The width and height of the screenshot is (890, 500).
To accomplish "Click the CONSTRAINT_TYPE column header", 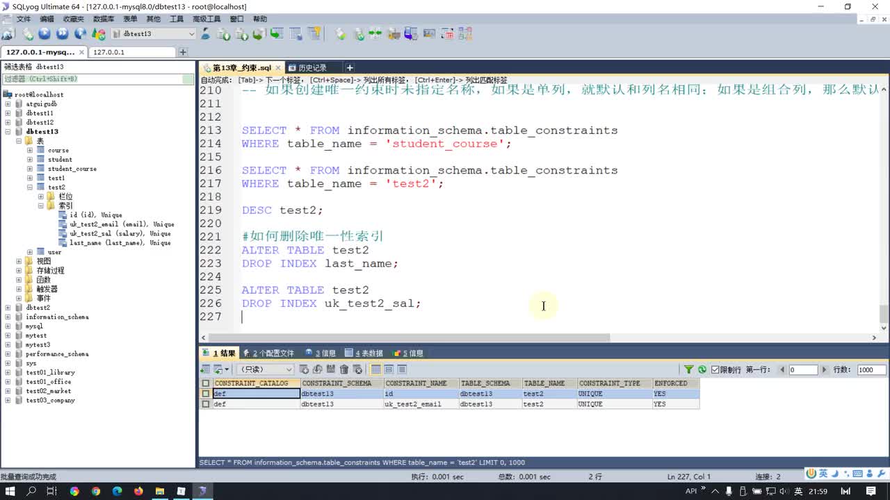I will click(615, 383).
